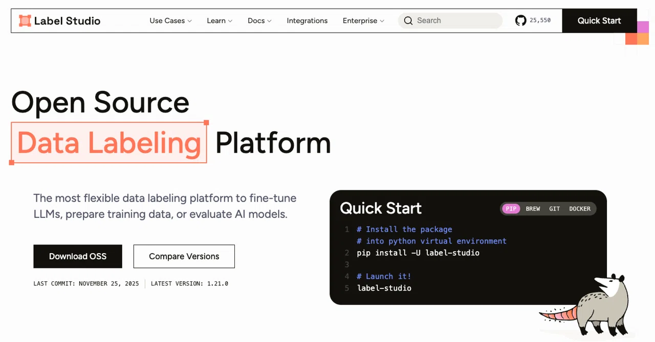This screenshot has width=655, height=342.
Task: Open the GitHub repository icon
Action: pos(520,20)
